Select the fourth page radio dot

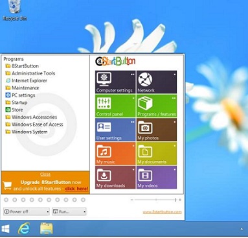[32, 200]
